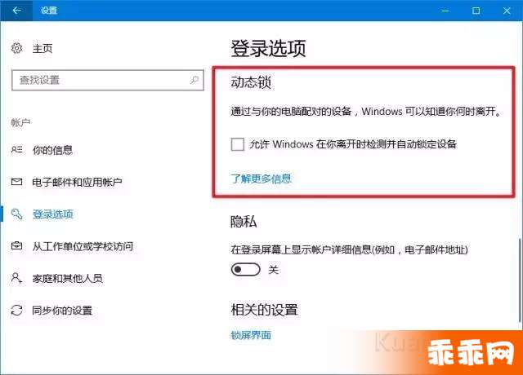Enable checkbox 允许 Windows 在你离开时检测并自动锁定设备
This screenshot has width=523, height=375.
click(x=238, y=144)
